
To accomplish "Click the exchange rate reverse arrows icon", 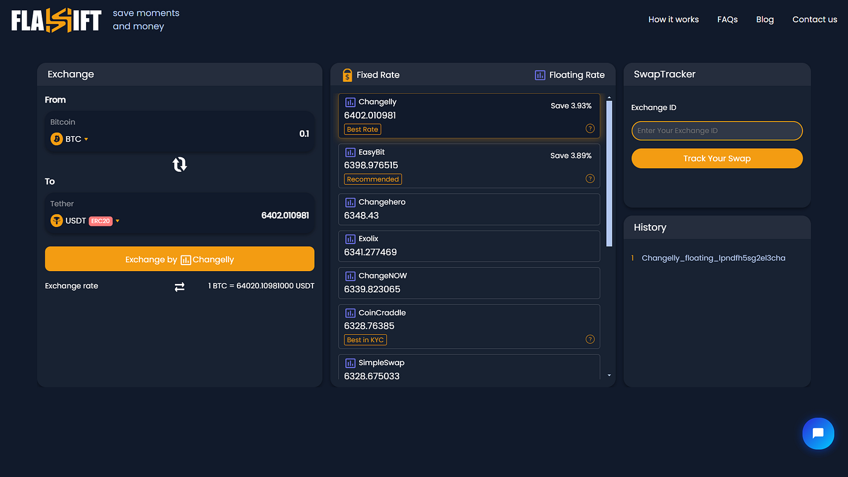I will pyautogui.click(x=179, y=287).
